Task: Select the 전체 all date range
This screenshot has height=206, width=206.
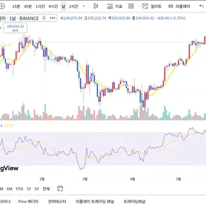Action: pos(46,189)
